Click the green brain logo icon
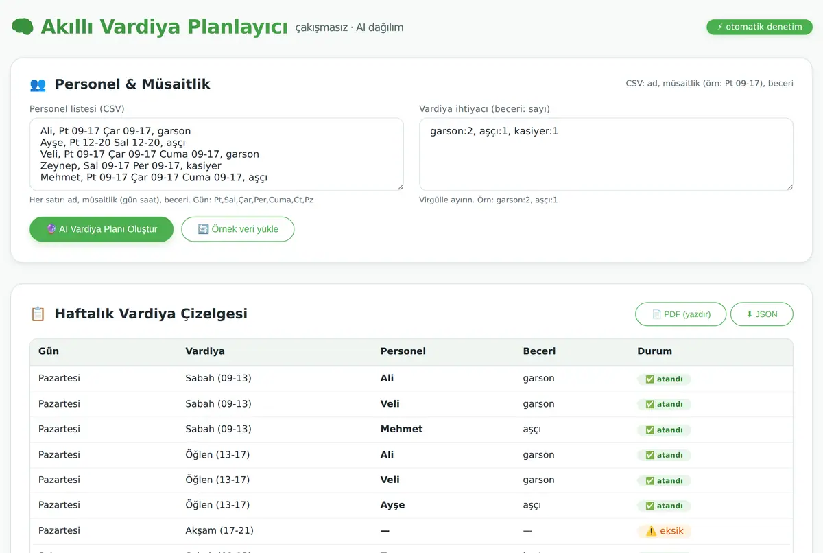This screenshot has width=823, height=553. pos(23,27)
